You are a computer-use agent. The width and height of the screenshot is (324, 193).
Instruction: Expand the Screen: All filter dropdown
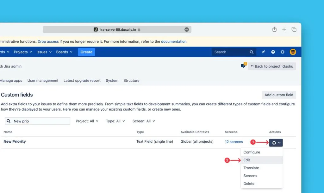(x=144, y=121)
